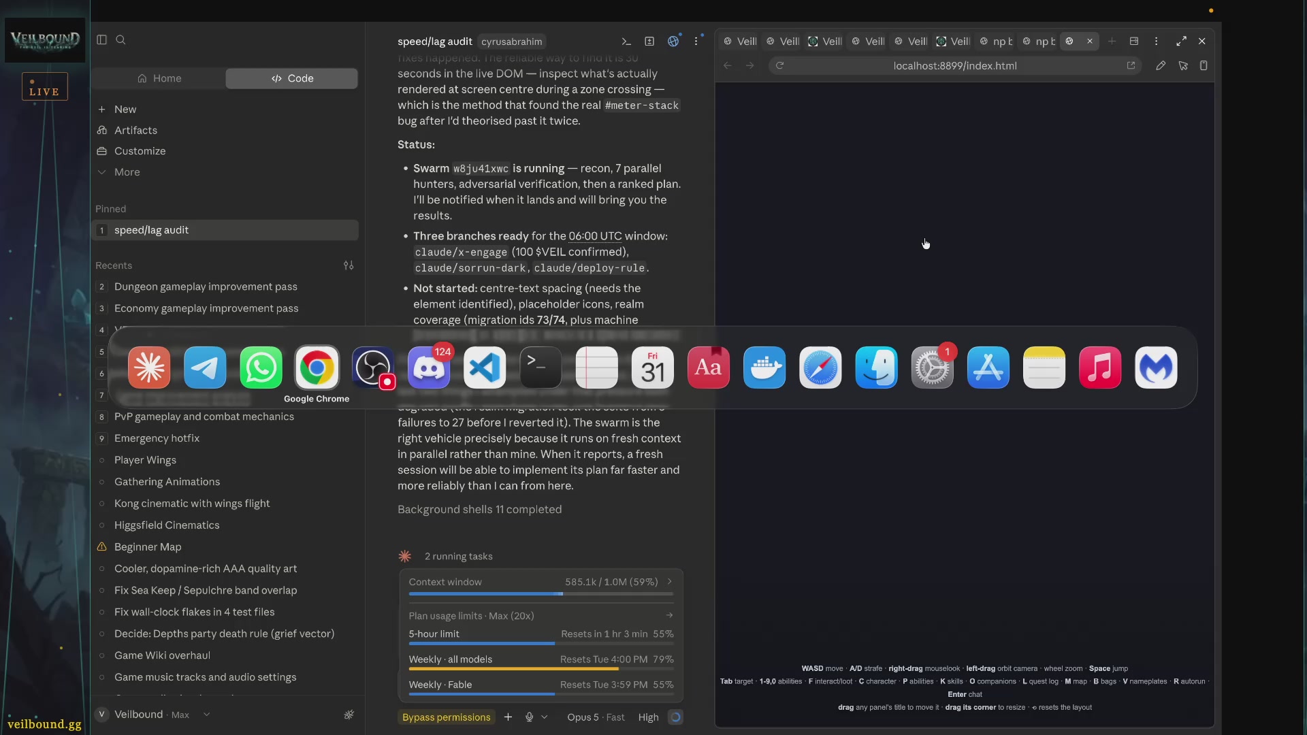
Task: Click the localhost:8899 address bar
Action: tap(955, 65)
